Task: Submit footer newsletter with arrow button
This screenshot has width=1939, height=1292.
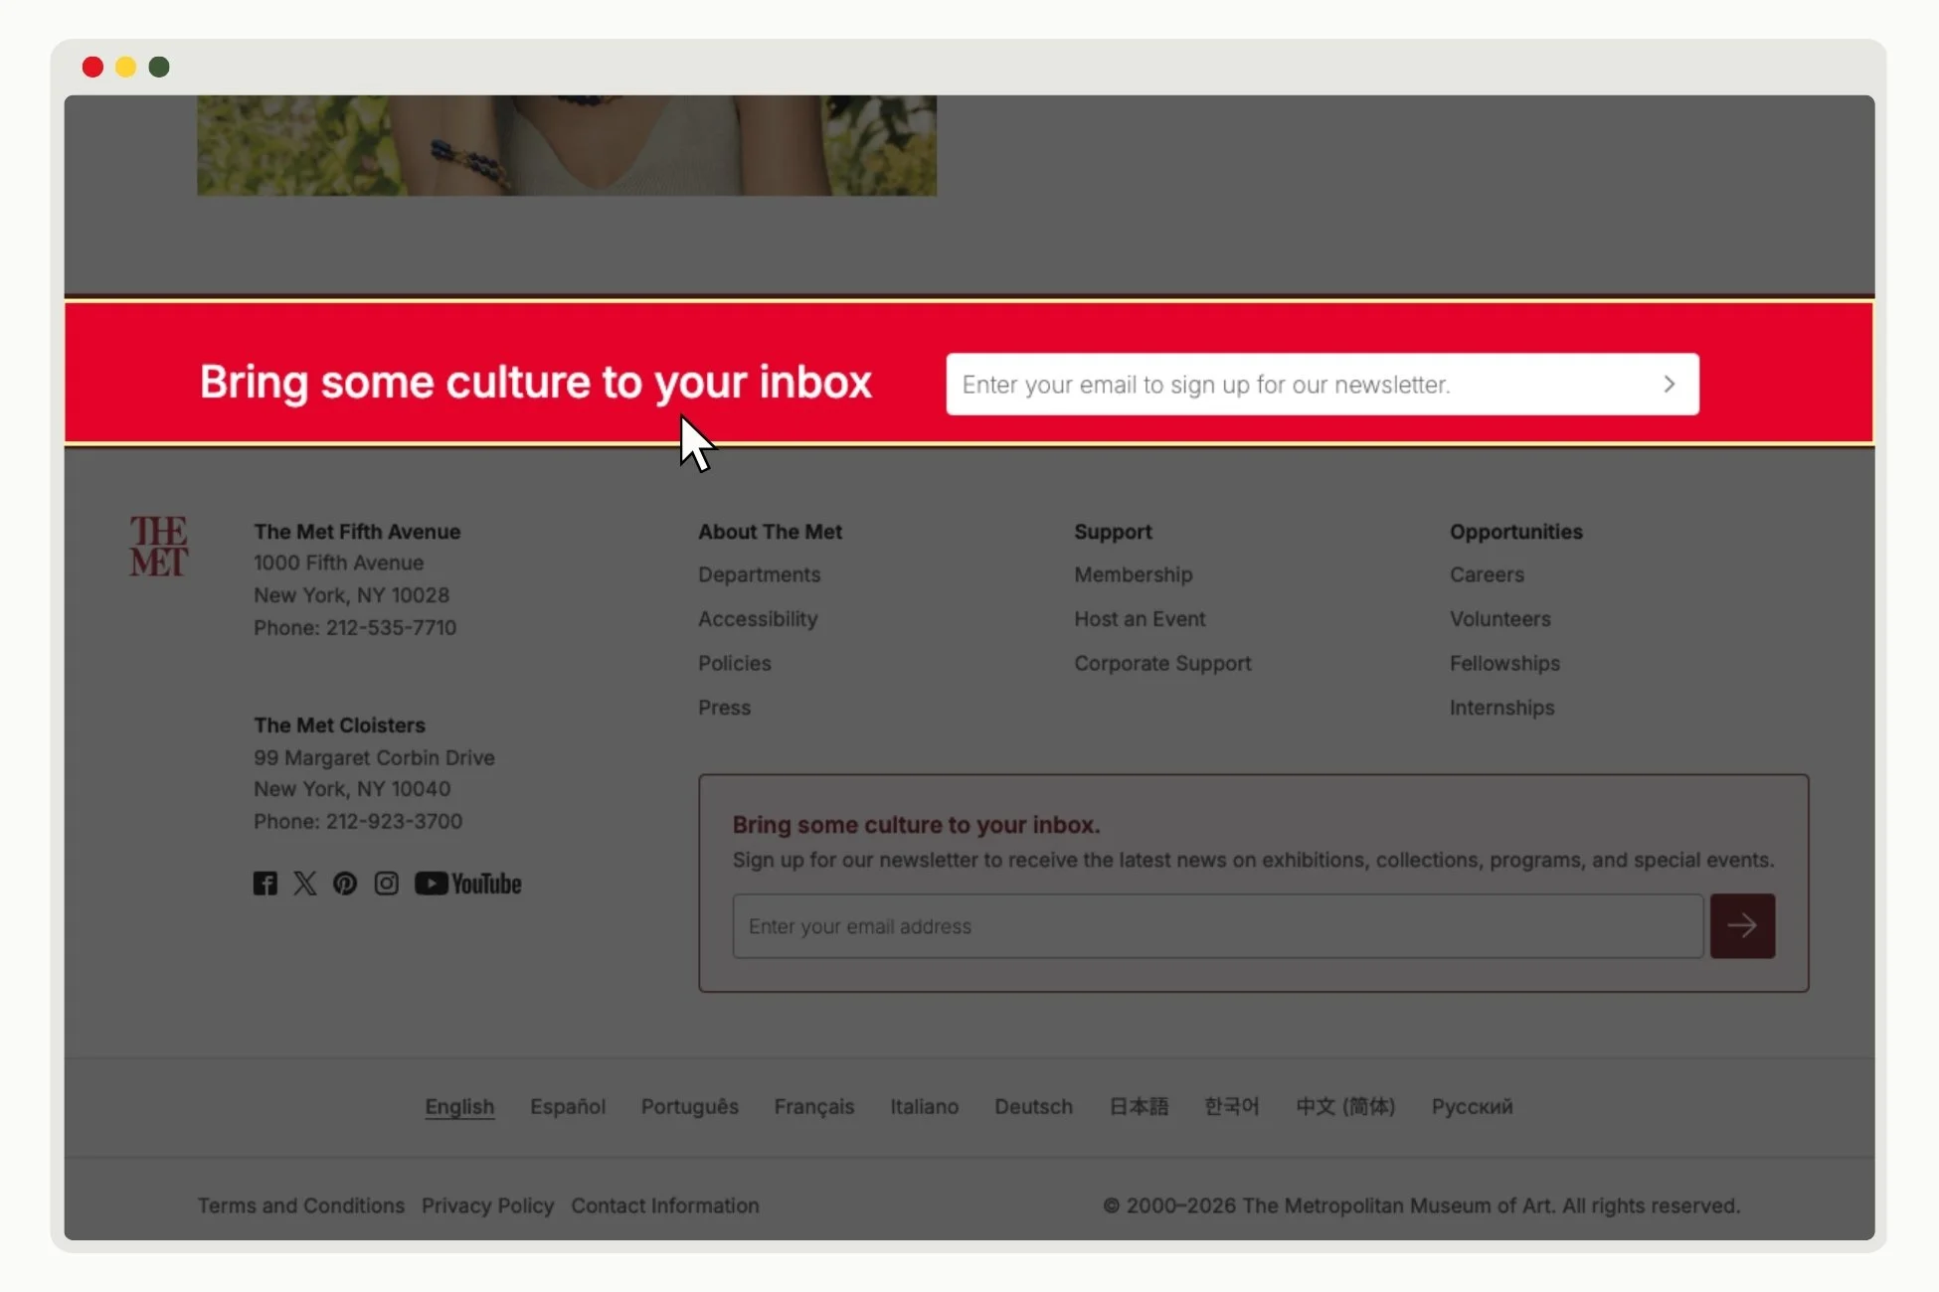Action: pyautogui.click(x=1742, y=925)
